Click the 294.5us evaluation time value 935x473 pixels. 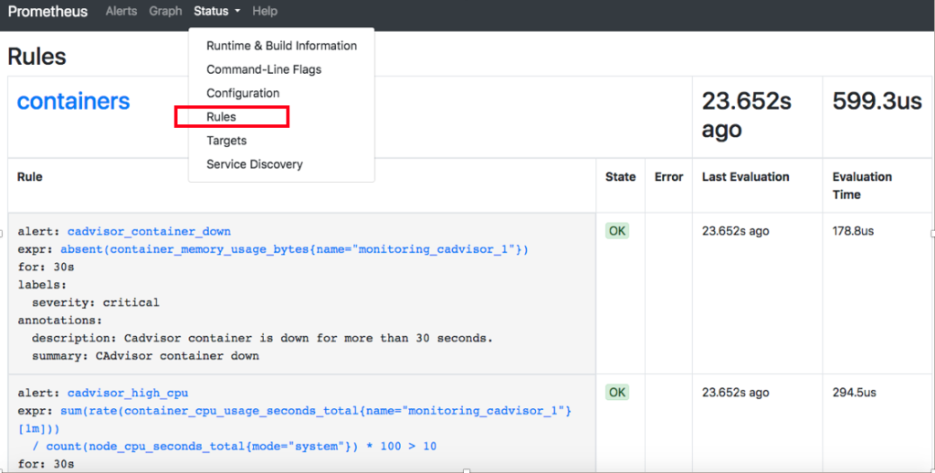(x=854, y=393)
